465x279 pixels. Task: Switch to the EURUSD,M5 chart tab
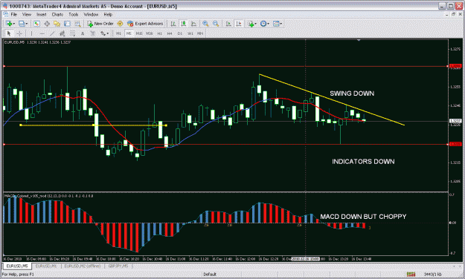pos(17,266)
